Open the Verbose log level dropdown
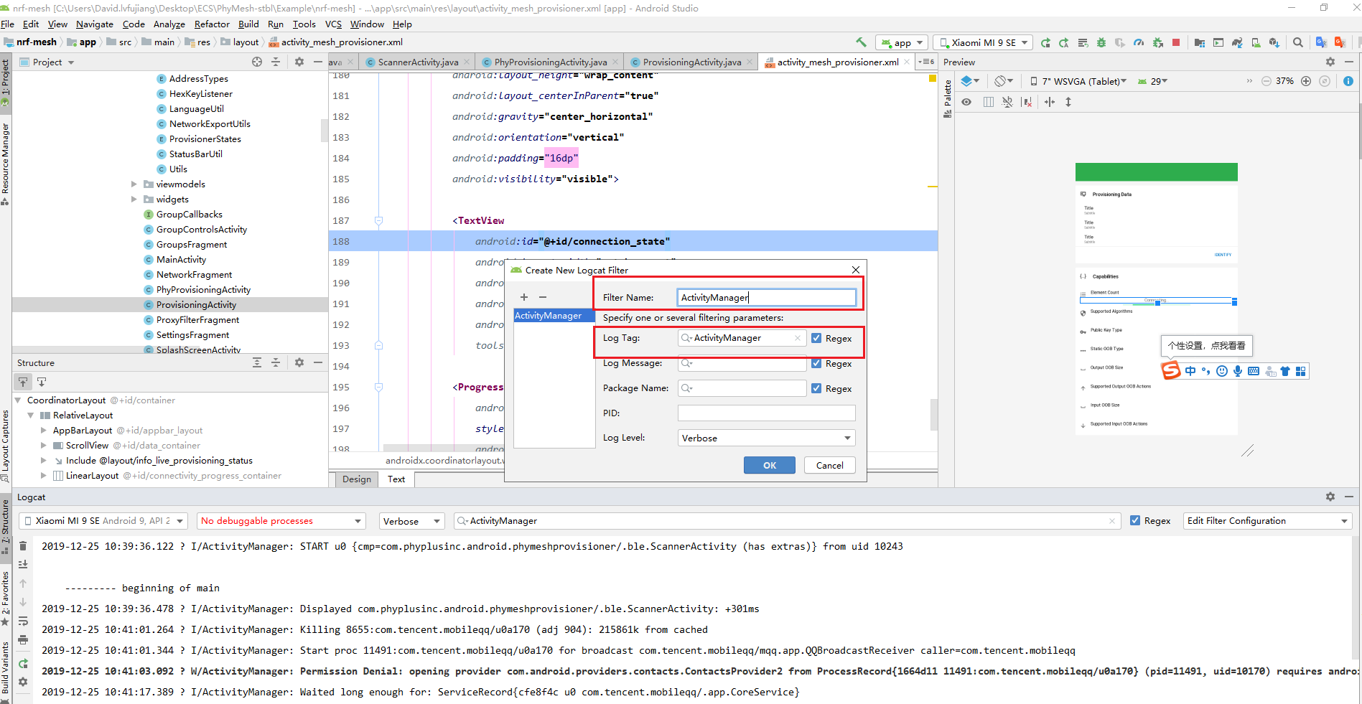 click(411, 520)
